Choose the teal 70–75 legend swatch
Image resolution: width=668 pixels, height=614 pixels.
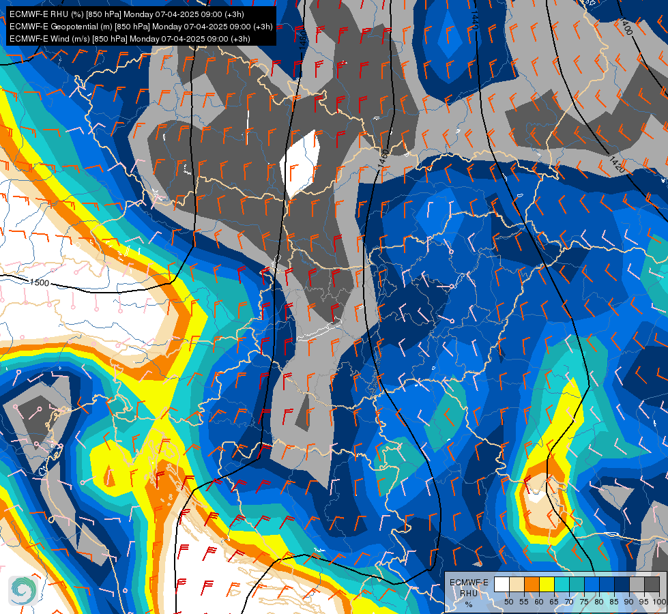point(577,584)
